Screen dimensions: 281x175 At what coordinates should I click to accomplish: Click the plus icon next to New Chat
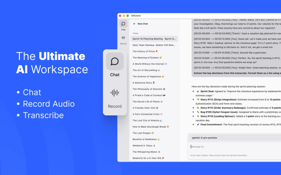pos(135,24)
